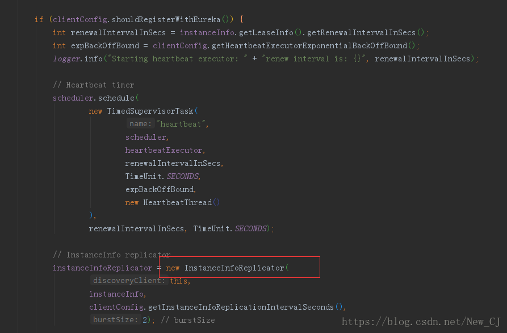507x333 pixels.
Task: Click the name: parameter hint
Action: pyautogui.click(x=140, y=124)
